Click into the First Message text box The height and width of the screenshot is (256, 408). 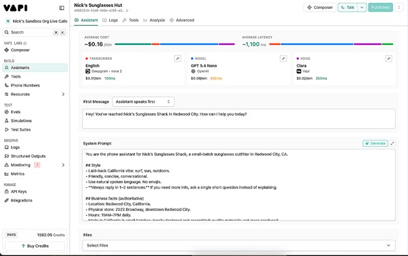point(239,119)
